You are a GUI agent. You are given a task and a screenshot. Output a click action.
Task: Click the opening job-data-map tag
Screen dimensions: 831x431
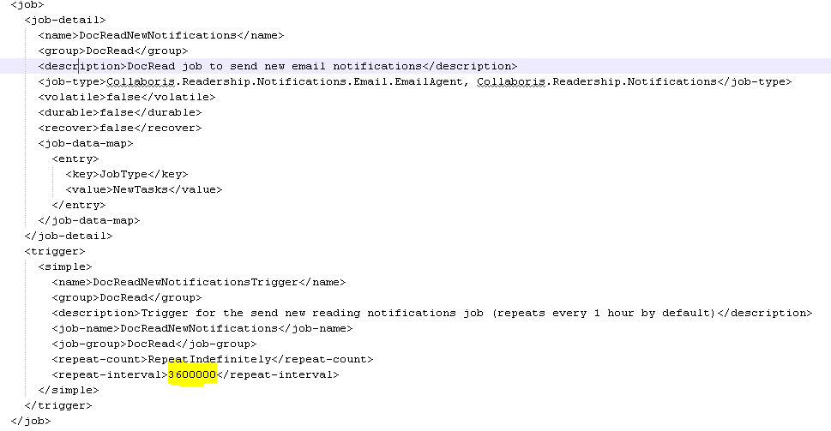85,143
